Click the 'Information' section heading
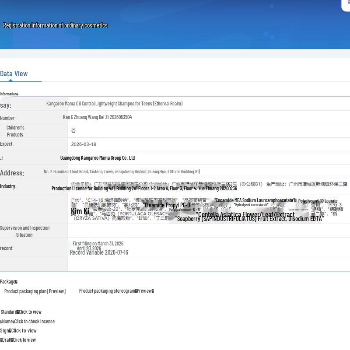 click(9, 94)
